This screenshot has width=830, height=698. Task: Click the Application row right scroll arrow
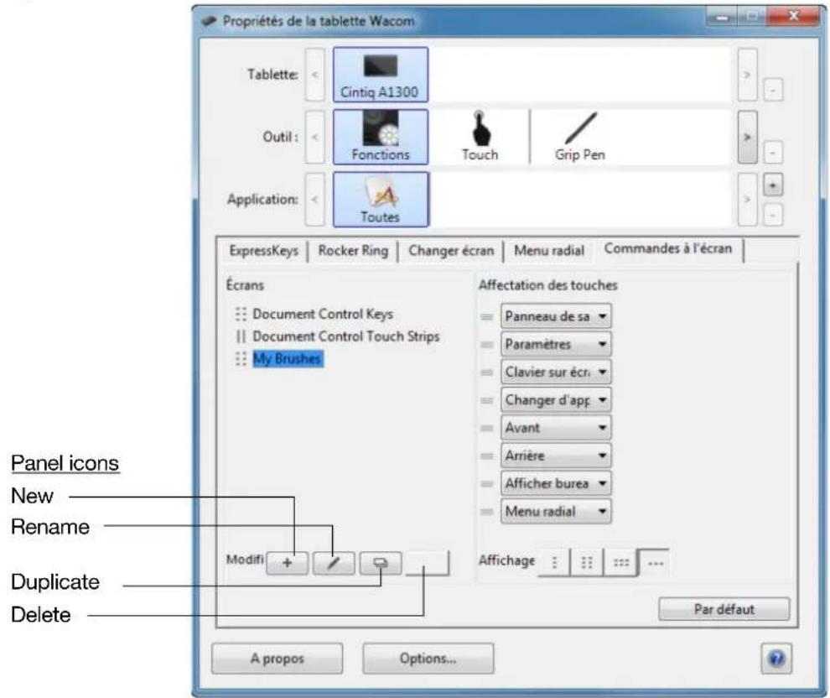click(x=748, y=200)
